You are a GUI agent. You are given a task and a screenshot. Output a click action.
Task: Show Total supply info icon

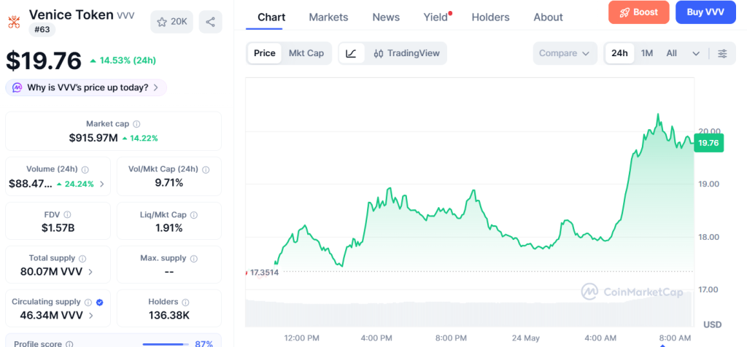pos(82,259)
